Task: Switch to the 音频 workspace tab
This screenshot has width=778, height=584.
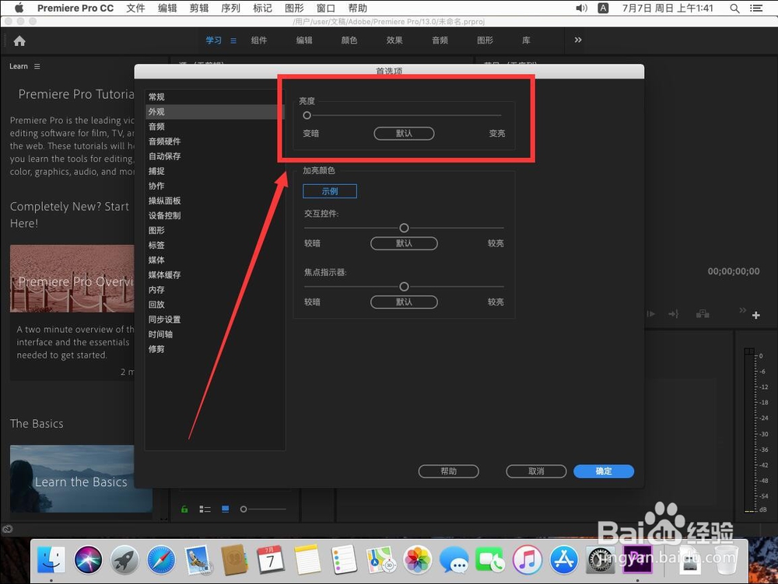Action: pos(440,40)
